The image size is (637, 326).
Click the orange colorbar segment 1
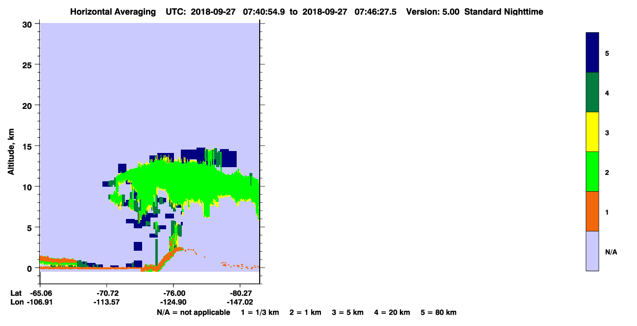[592, 211]
